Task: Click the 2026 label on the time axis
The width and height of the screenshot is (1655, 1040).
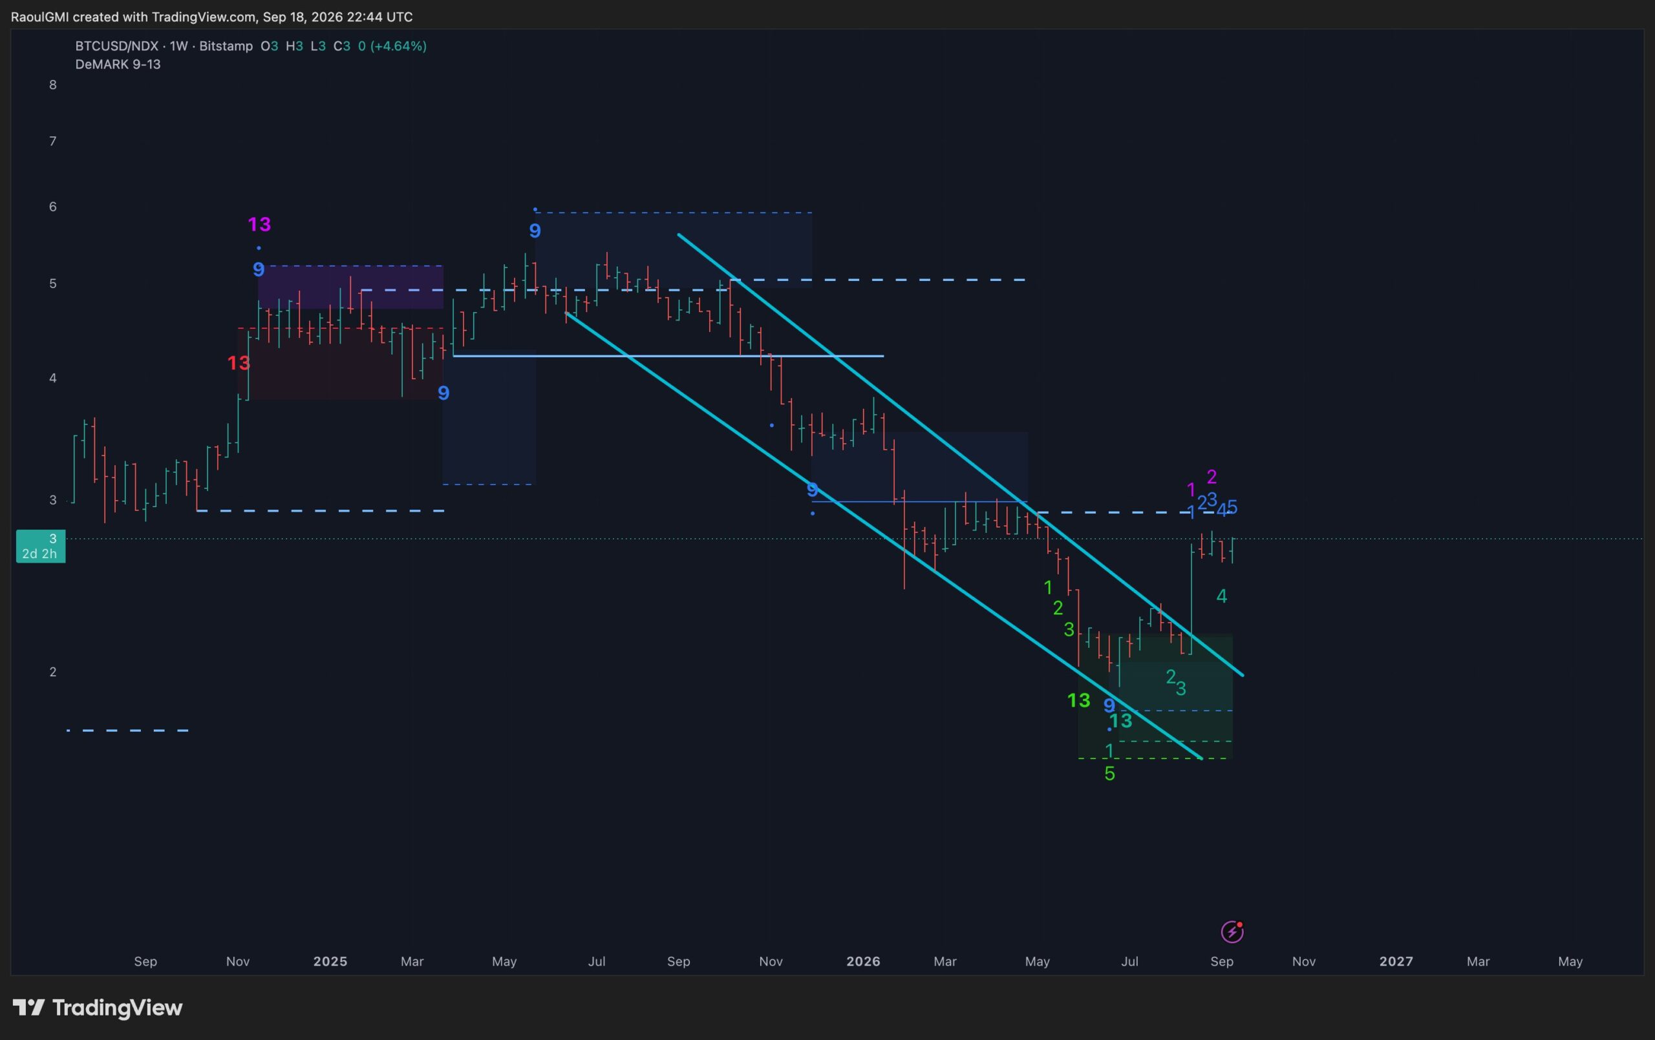Action: tap(863, 961)
